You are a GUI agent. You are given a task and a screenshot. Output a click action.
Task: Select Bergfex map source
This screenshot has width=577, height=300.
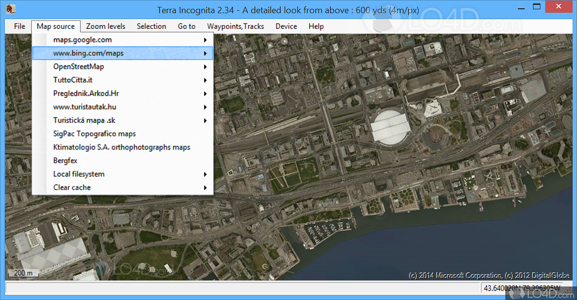[x=65, y=161]
